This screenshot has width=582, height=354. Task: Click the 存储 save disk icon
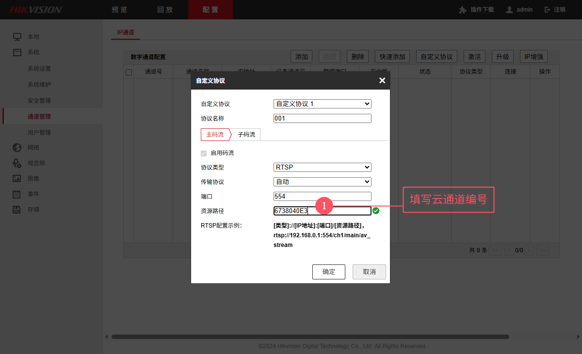pyautogui.click(x=17, y=210)
